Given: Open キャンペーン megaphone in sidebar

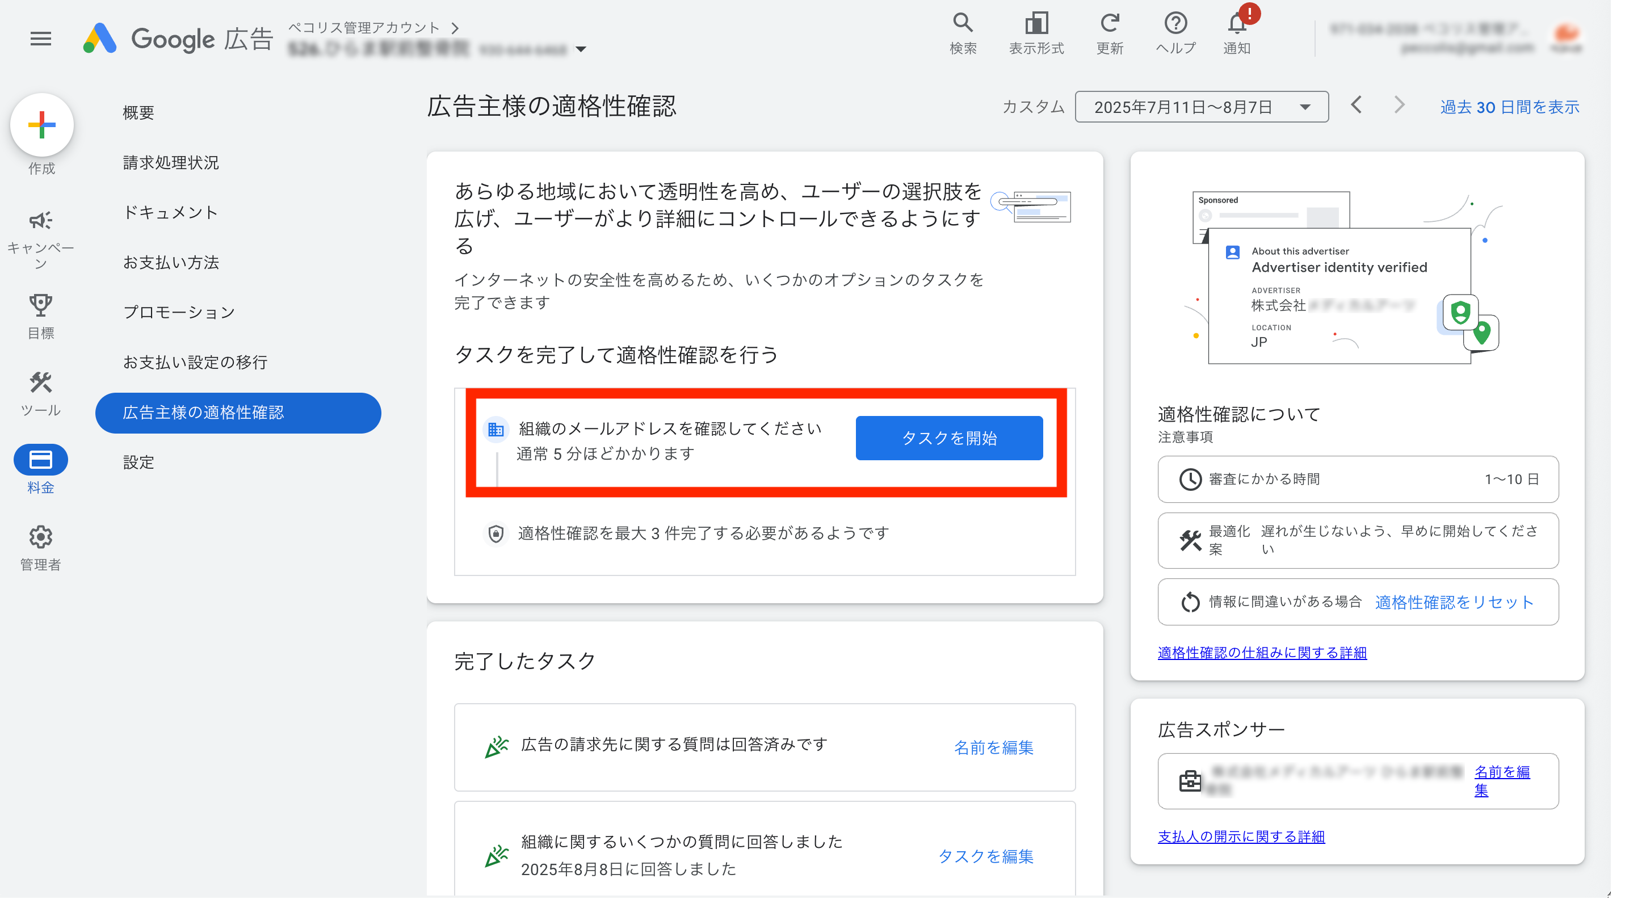Looking at the screenshot, I should coord(40,221).
